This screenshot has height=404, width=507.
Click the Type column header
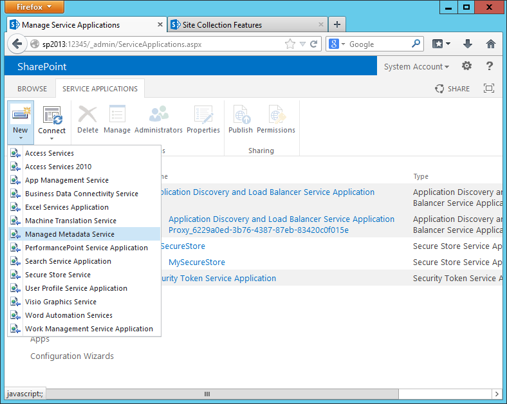point(421,176)
